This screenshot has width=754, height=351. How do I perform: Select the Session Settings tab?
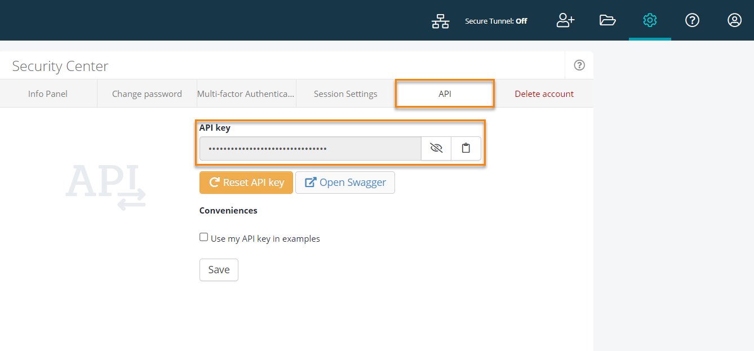point(345,94)
